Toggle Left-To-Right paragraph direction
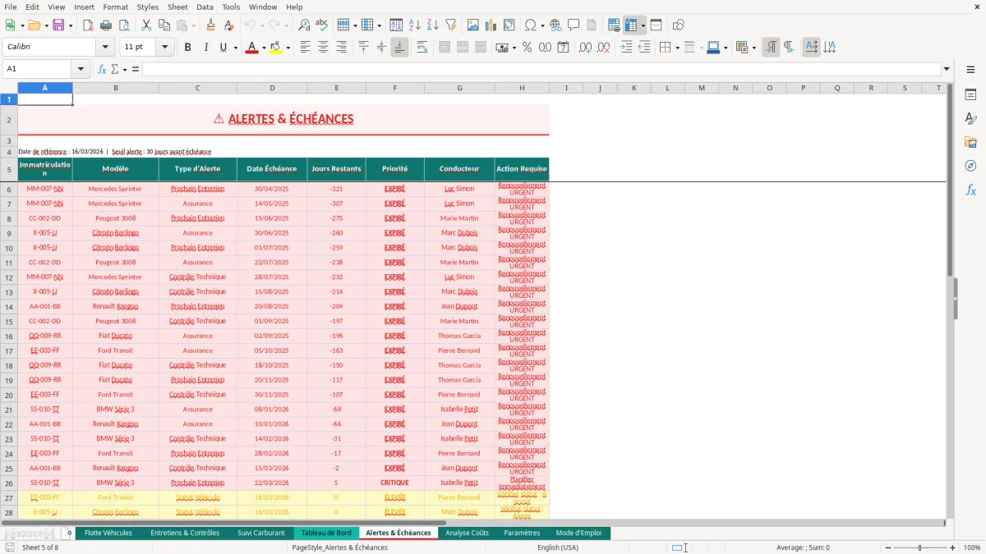This screenshot has height=554, width=986. [771, 48]
